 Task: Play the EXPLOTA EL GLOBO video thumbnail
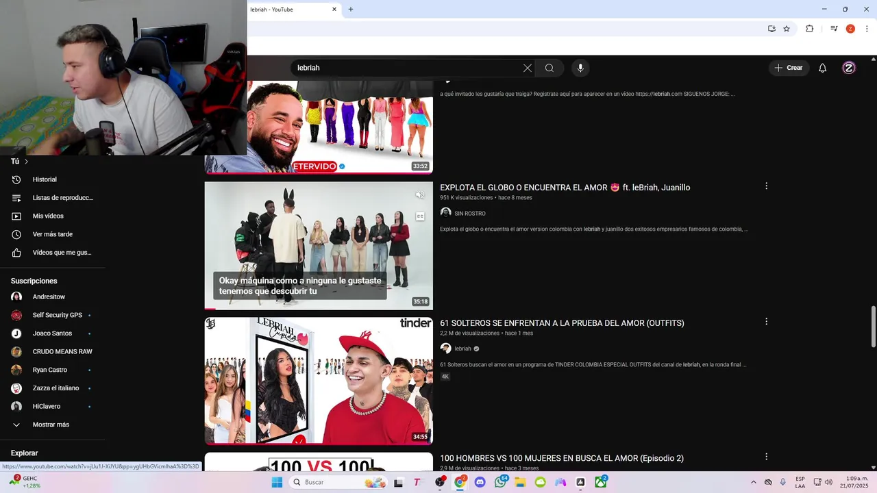point(319,245)
